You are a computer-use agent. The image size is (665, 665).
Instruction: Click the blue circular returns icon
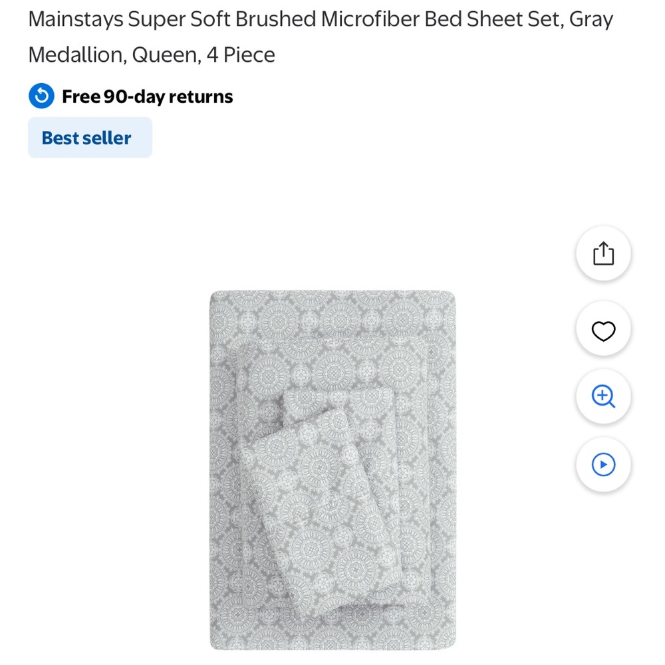tap(41, 96)
